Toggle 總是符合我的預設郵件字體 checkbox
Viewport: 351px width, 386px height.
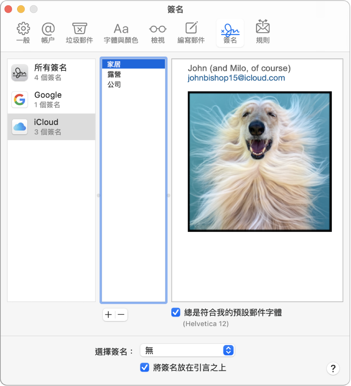tap(176, 312)
